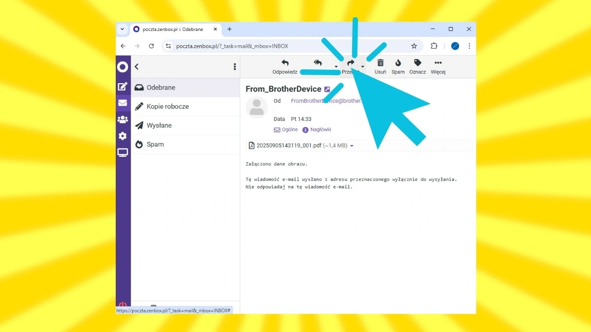Open the Wysłane folder
The height and width of the screenshot is (332, 591).
click(x=185, y=125)
